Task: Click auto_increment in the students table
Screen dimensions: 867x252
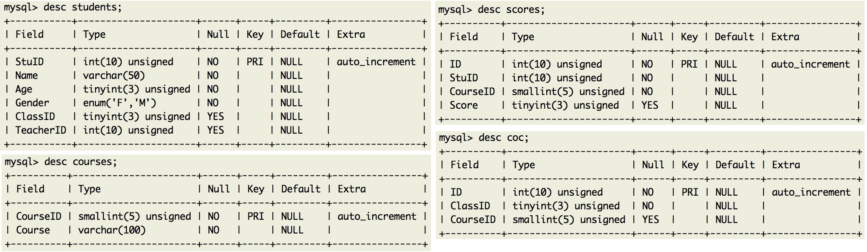Action: 376,62
